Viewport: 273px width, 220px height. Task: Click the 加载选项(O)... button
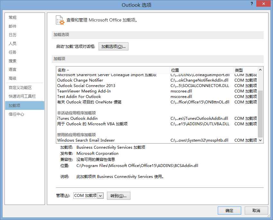point(113,47)
